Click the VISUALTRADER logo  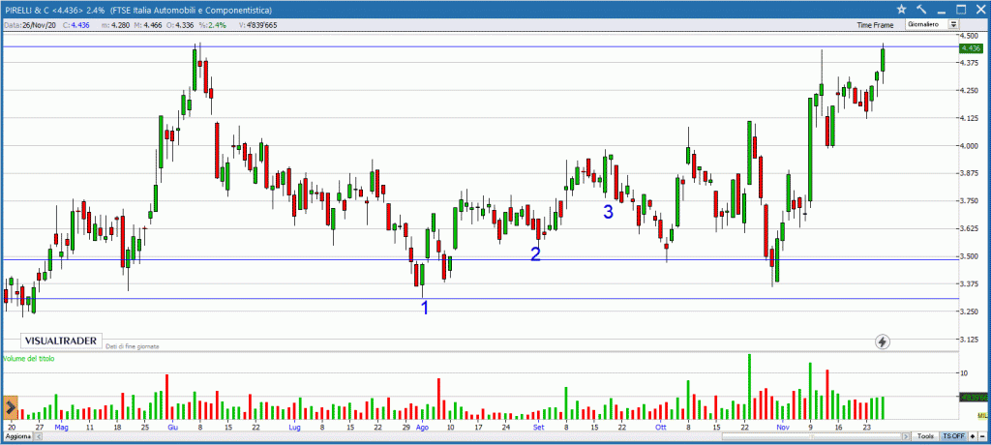coord(61,341)
